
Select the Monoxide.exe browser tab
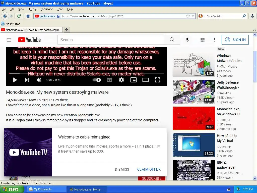point(31,30)
